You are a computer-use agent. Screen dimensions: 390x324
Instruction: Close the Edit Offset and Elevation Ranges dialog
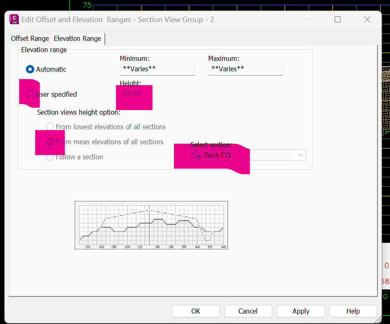[x=367, y=19]
